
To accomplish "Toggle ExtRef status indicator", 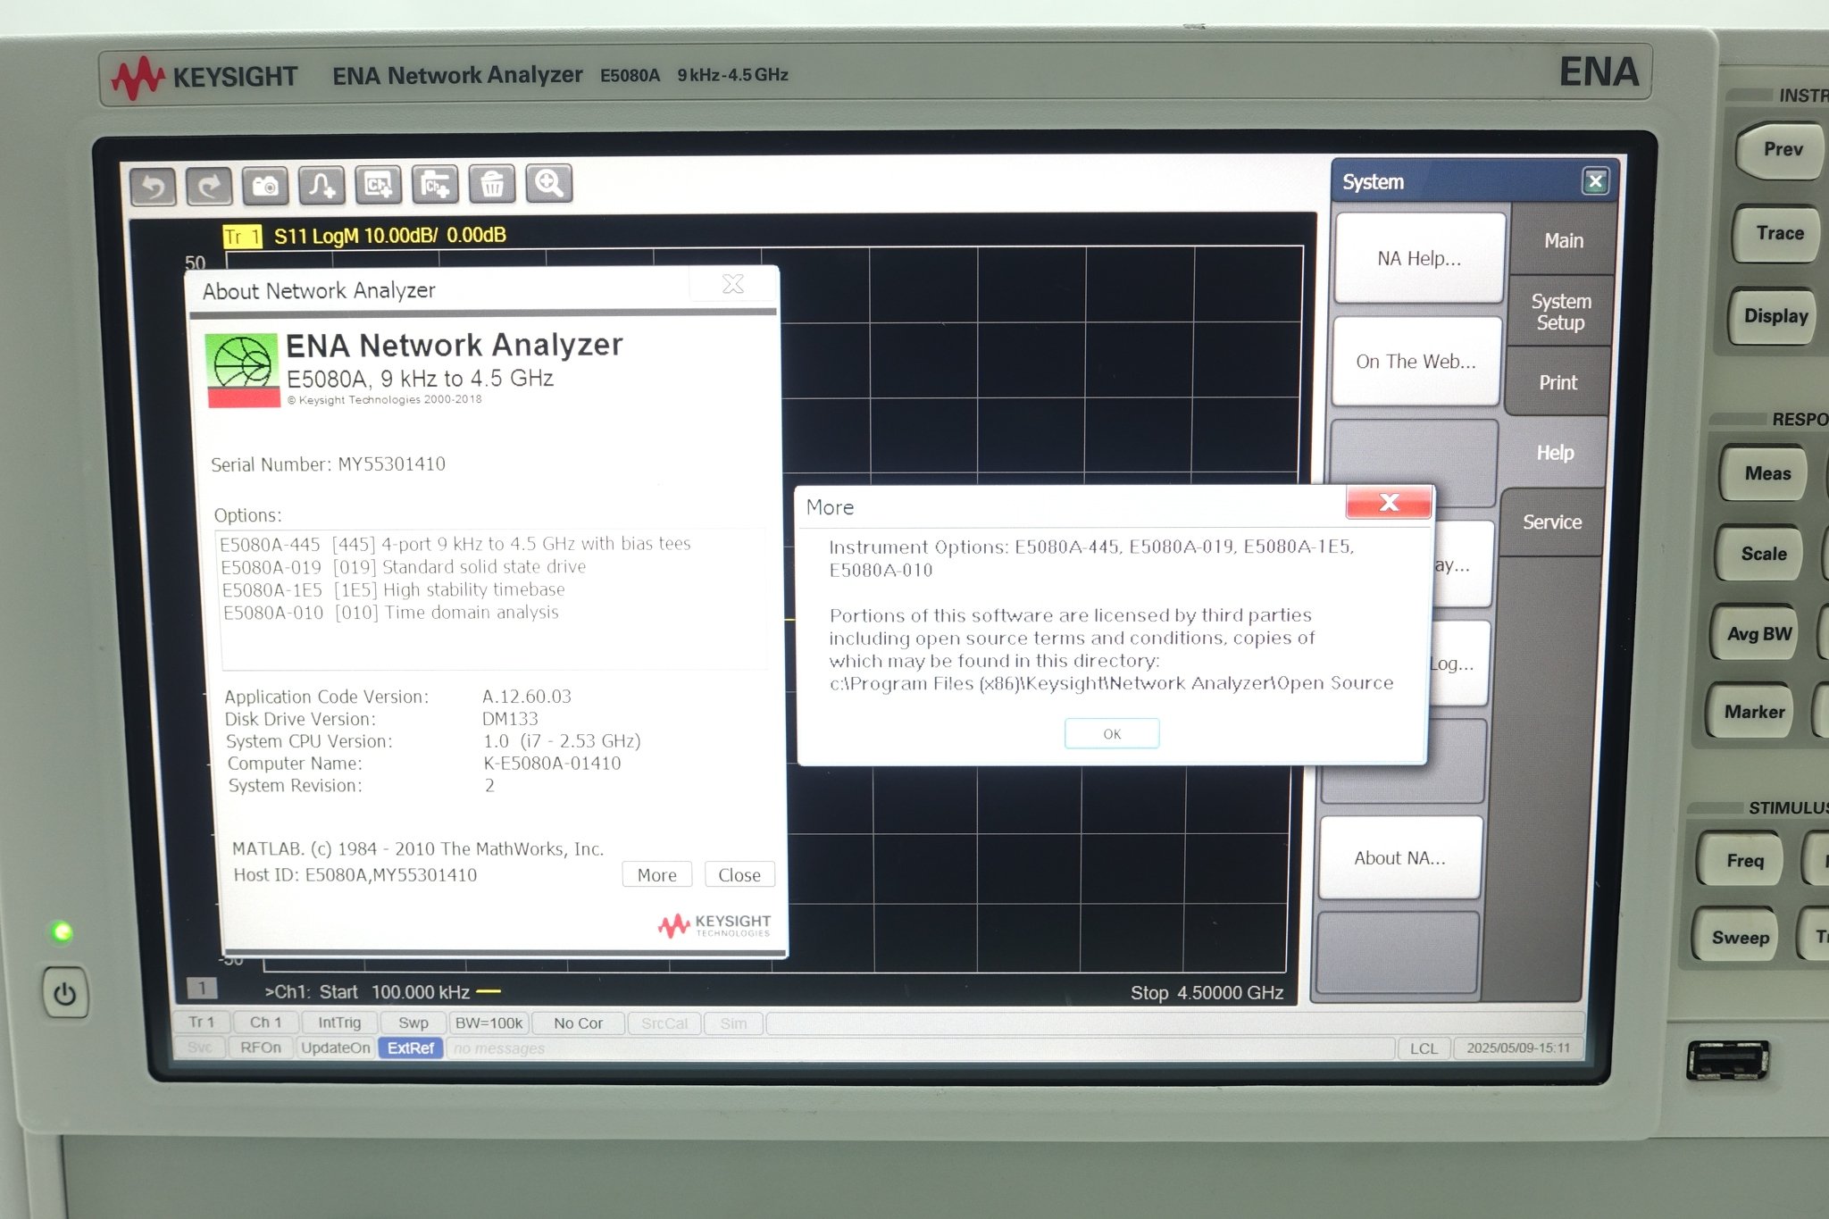I will 411,1048.
